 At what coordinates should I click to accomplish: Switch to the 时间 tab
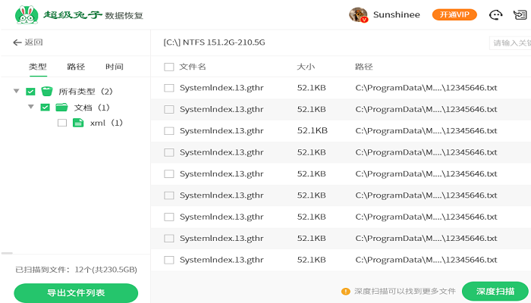click(x=115, y=67)
